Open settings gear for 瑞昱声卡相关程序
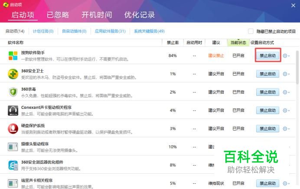Screen dimensions: 300x189 coord(286,183)
